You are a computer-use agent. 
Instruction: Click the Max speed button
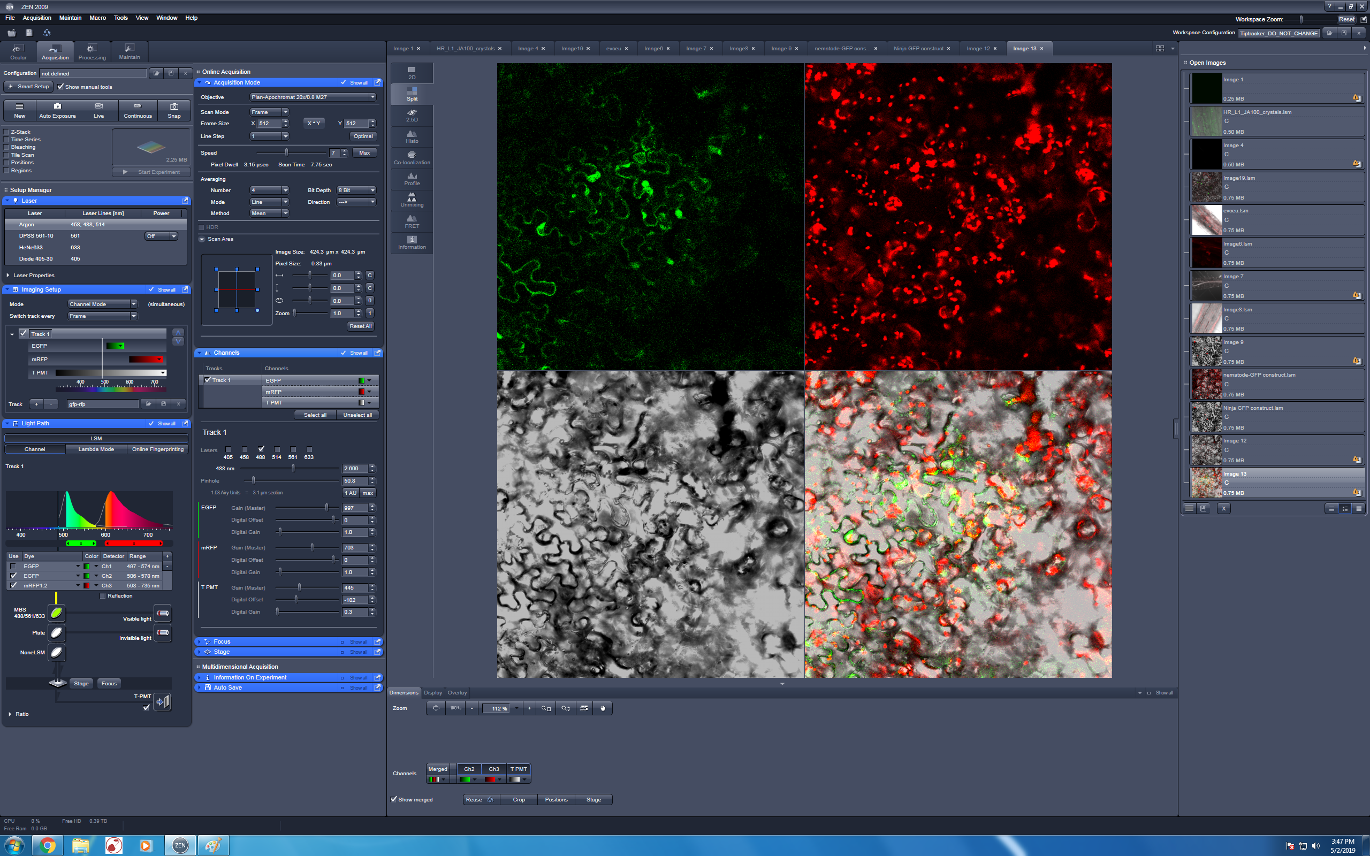tap(364, 153)
